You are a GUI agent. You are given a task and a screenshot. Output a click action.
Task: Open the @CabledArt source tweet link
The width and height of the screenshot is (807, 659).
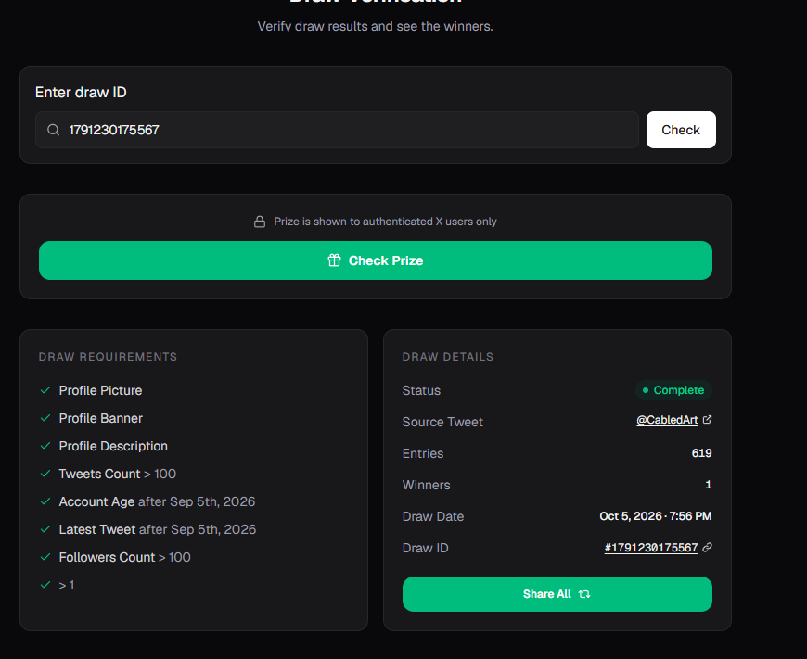click(x=667, y=420)
